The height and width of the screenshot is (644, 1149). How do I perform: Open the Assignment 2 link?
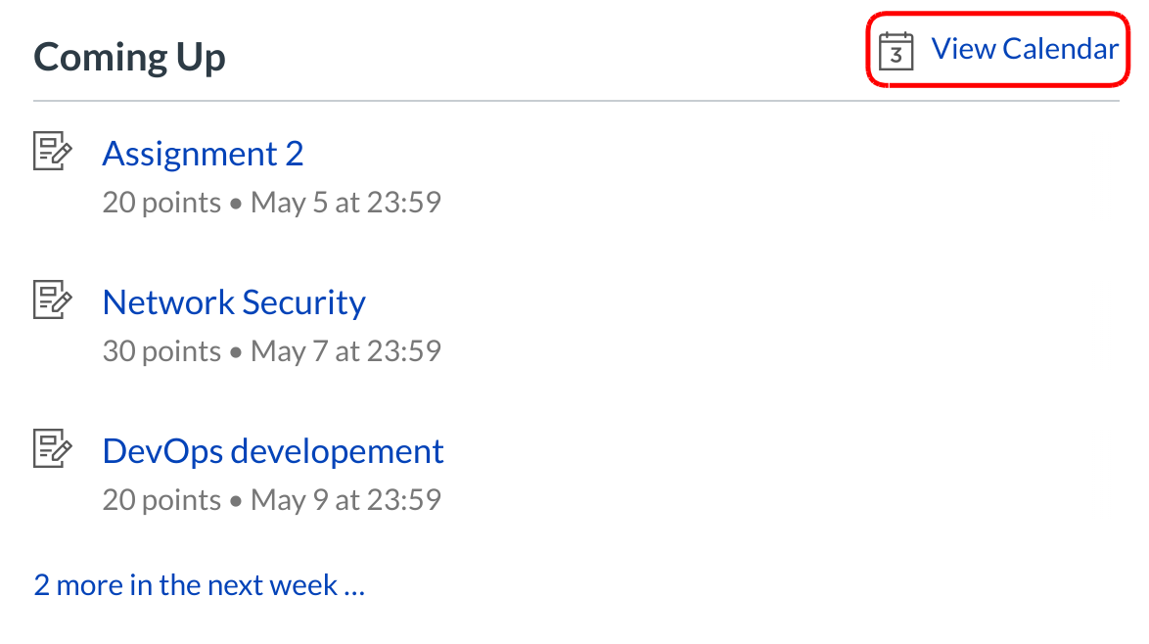point(203,154)
